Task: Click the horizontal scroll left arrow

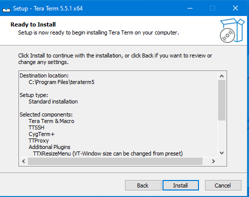Action: tap(23, 161)
